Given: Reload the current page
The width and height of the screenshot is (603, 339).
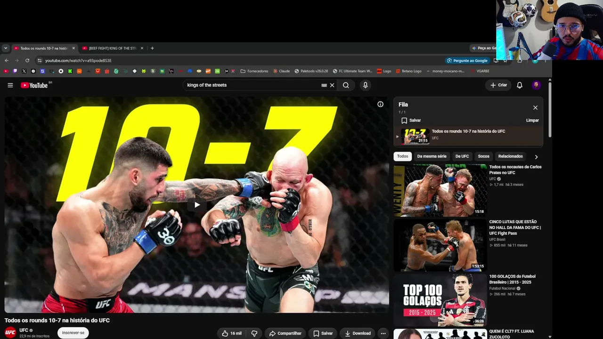Looking at the screenshot, I should (x=27, y=60).
